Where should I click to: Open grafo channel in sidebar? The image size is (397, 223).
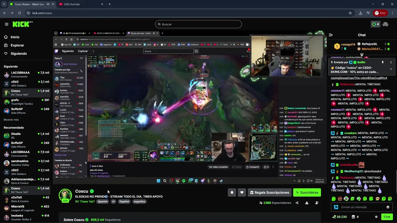26,102
